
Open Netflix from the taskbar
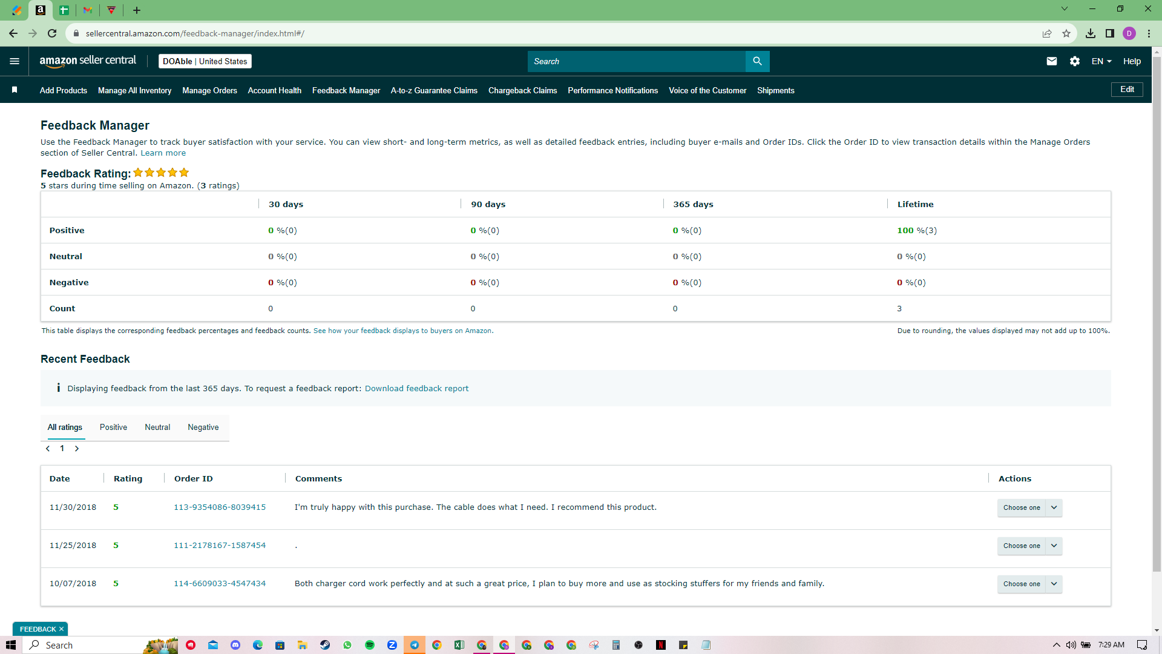(x=661, y=645)
